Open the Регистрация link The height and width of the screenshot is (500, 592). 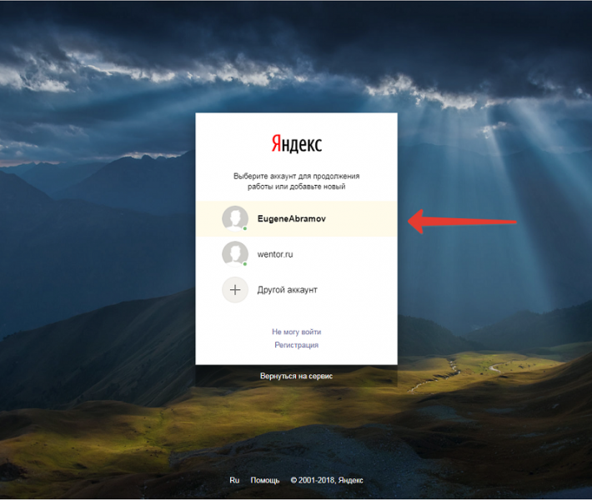[x=296, y=345]
